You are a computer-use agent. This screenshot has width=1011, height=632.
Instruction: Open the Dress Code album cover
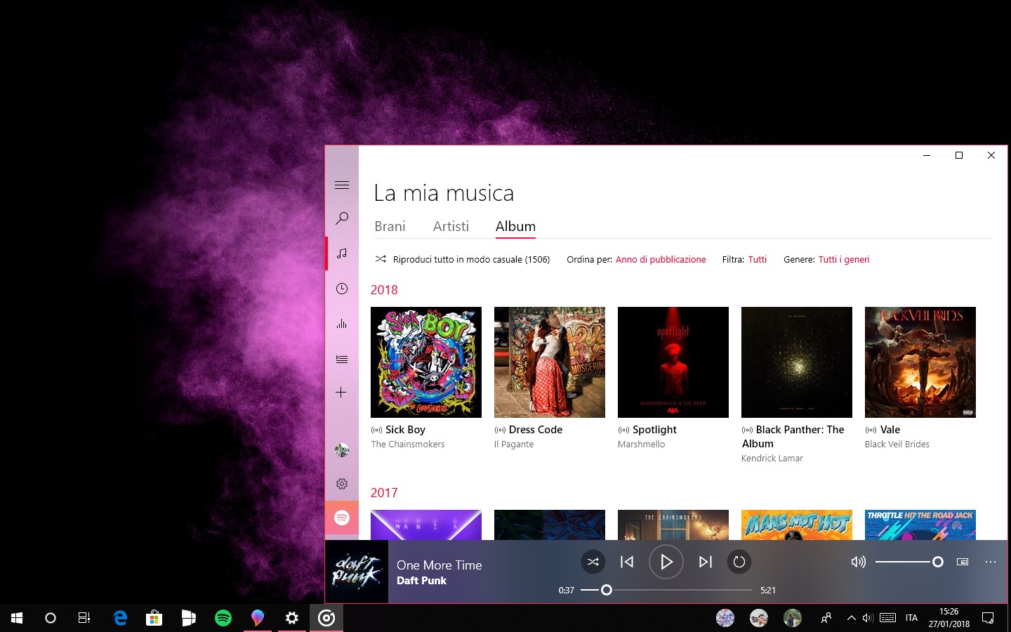coord(550,362)
